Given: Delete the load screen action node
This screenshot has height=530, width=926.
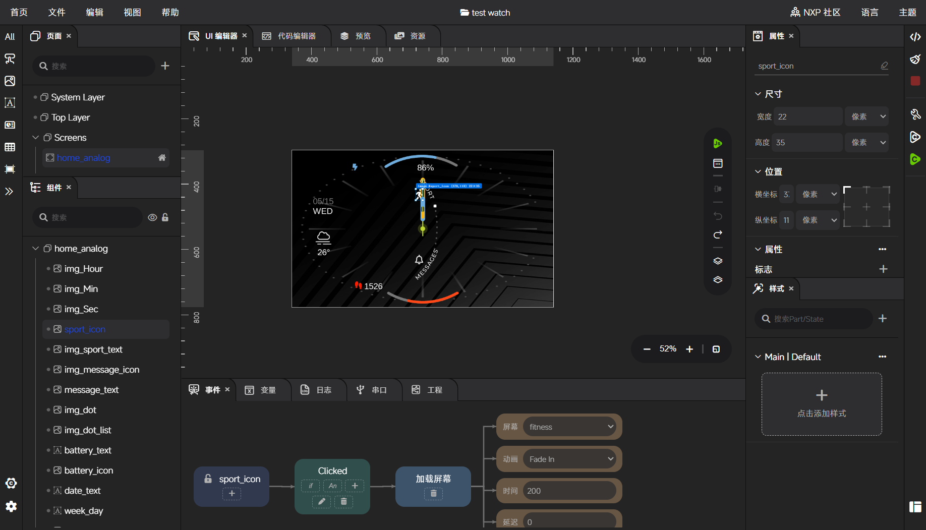Looking at the screenshot, I should pos(433,494).
